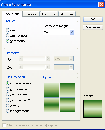Open the 'Назва заготовки' dropdown list

72,32
